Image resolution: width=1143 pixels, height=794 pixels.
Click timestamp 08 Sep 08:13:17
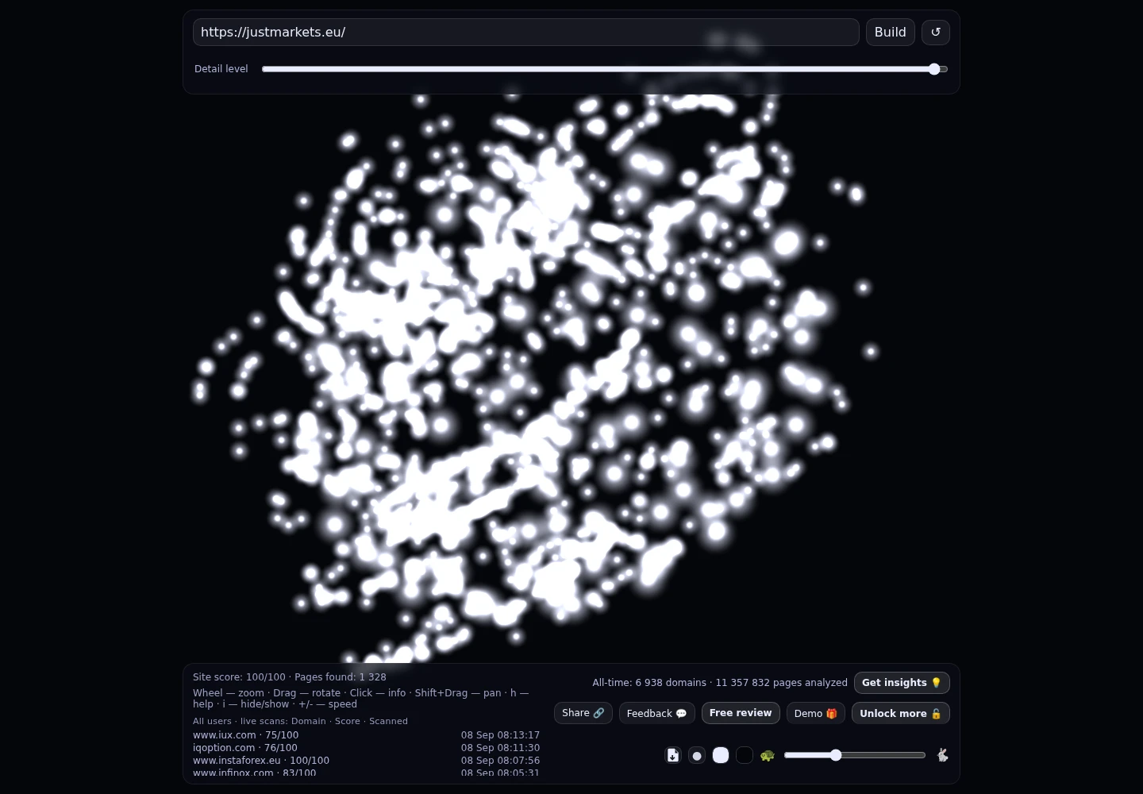(500, 735)
